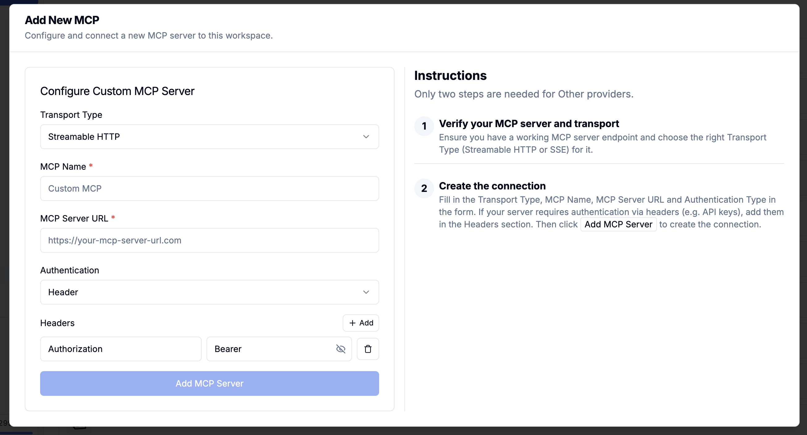Add a new header with the Add button
This screenshot has width=807, height=435.
tap(361, 323)
